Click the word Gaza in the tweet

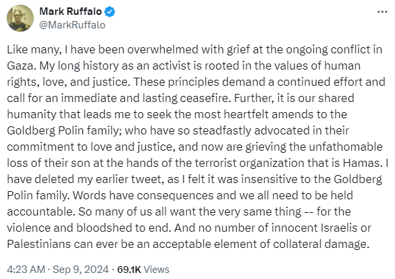coord(21,66)
